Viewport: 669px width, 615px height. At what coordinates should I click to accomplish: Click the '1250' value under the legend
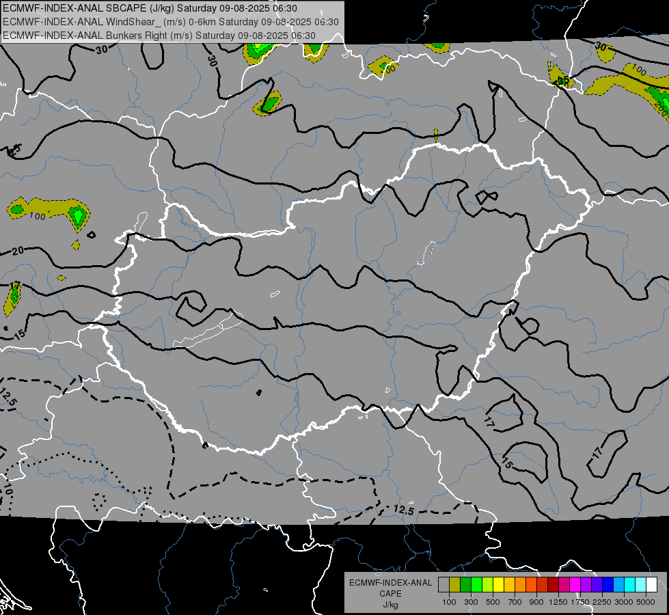tap(558, 602)
